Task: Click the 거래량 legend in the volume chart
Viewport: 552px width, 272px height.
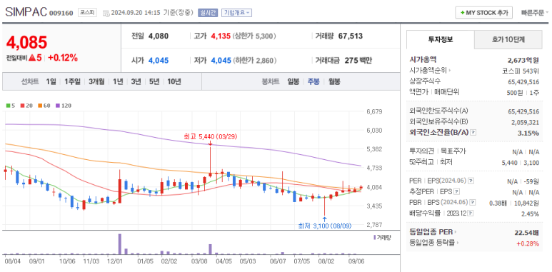Action: coord(382,238)
